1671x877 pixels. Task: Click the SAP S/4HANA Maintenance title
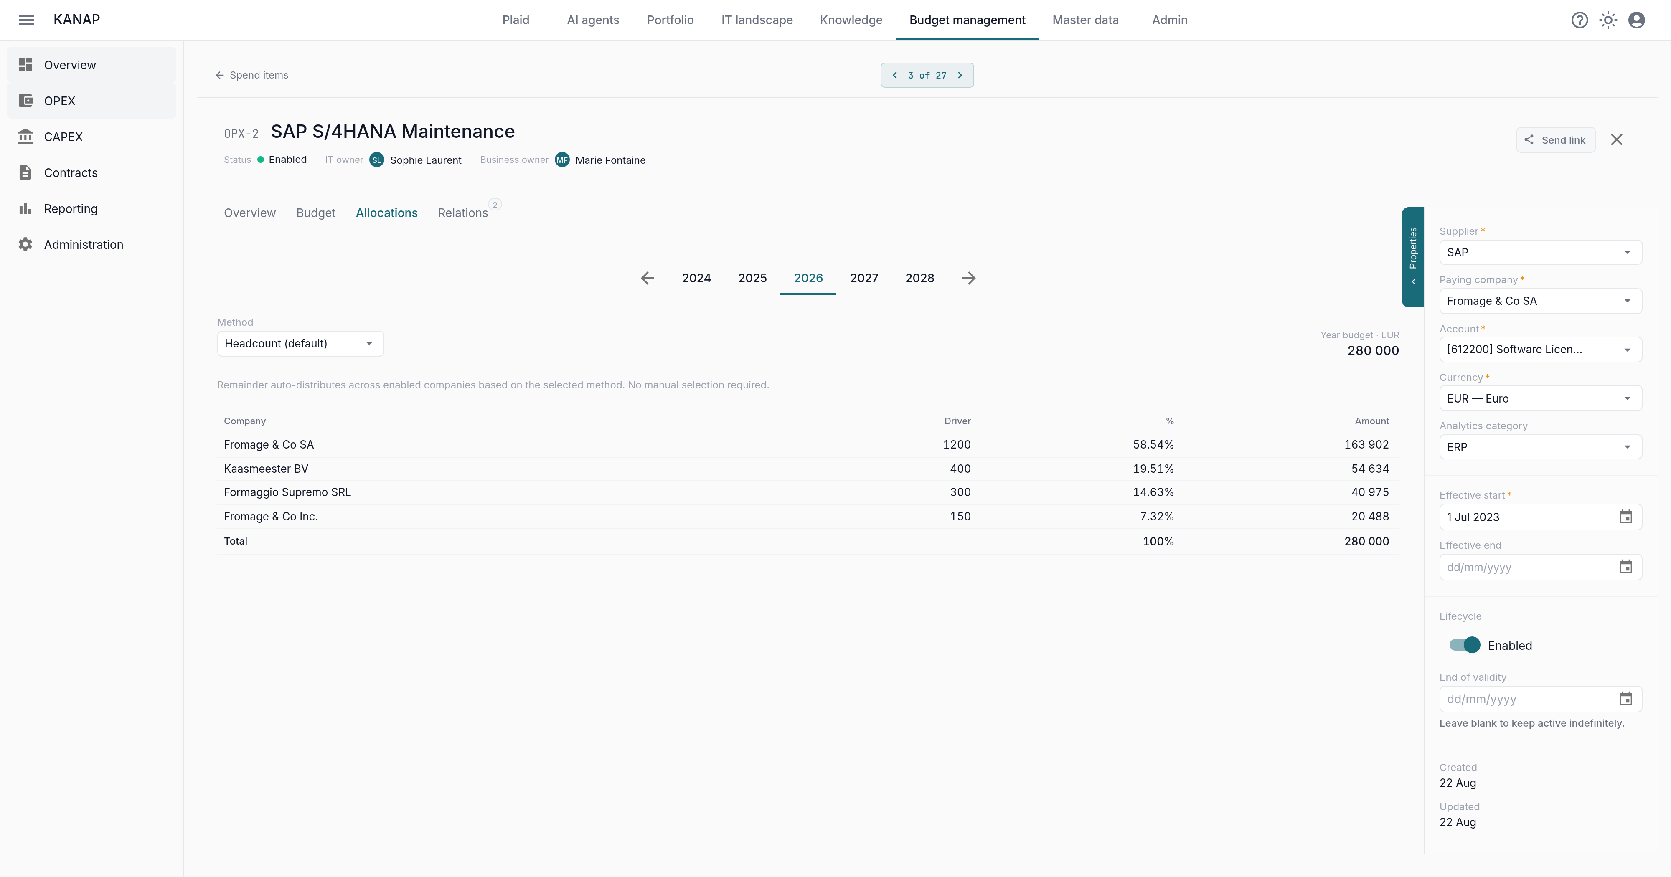pyautogui.click(x=392, y=132)
